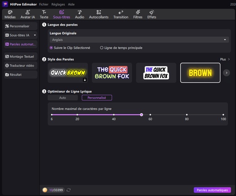The width and height of the screenshot is (236, 196).
Task: Click the Langue des paroles heading
Action: (63, 25)
